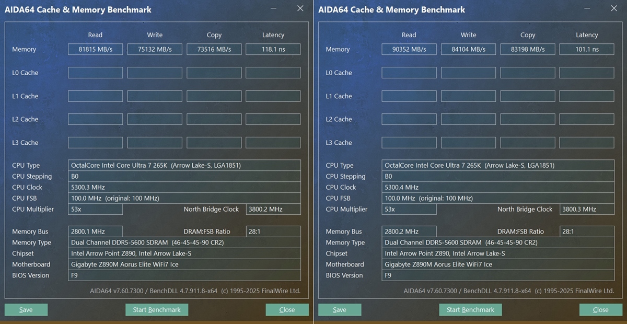Click BIOS Version F9 in right window
The height and width of the screenshot is (324, 627).
coord(498,275)
